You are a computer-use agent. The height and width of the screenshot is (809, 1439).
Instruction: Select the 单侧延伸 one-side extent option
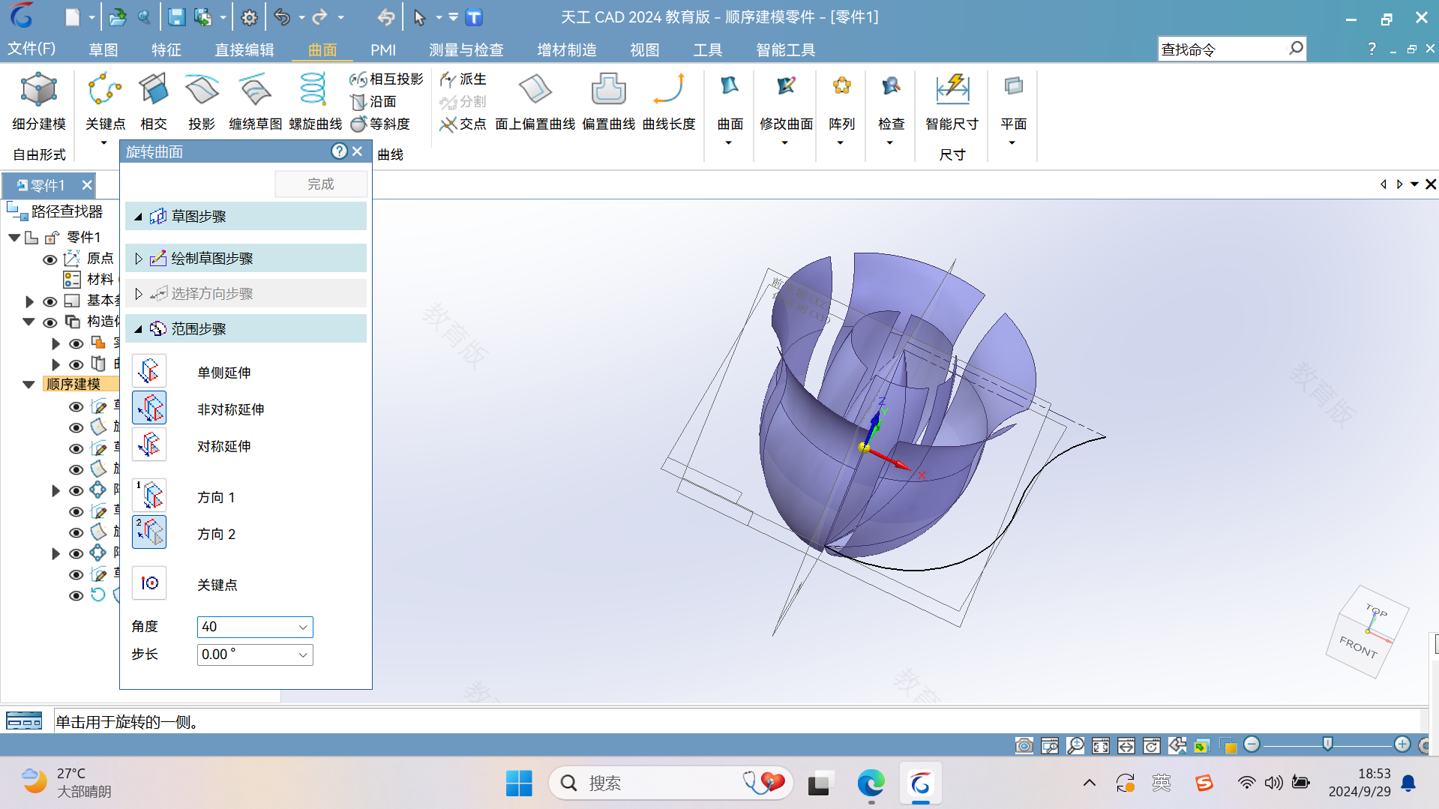(x=149, y=371)
